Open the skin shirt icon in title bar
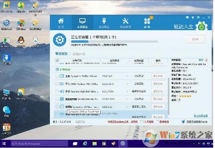 click(193, 17)
